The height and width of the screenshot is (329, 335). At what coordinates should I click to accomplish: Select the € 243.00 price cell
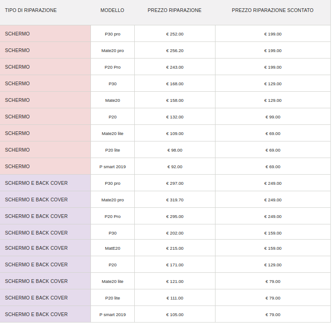pos(175,67)
